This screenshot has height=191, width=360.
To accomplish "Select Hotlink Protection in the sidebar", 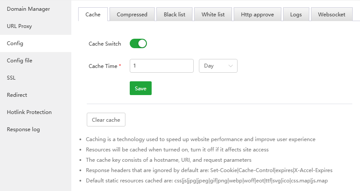I will pos(29,112).
